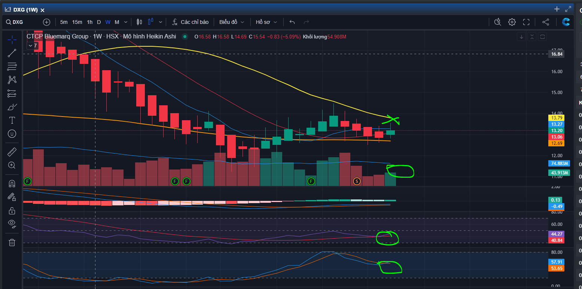Image resolution: width=582 pixels, height=289 pixels.
Task: Click the green market status dot
Action: point(184,37)
